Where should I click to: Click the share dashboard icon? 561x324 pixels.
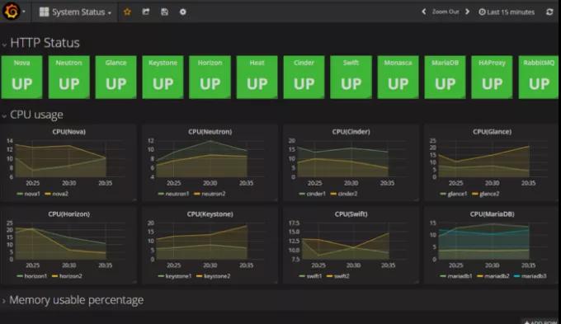[146, 12]
